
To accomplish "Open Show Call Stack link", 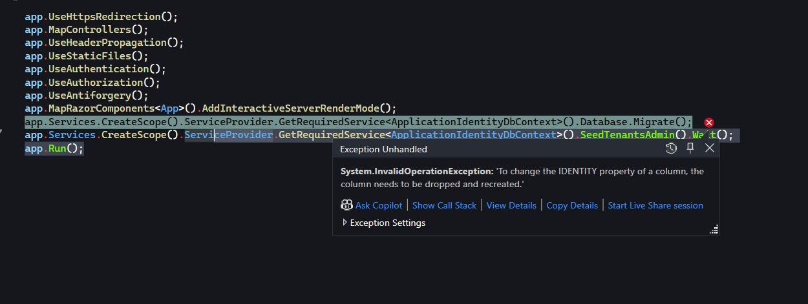I will click(444, 205).
